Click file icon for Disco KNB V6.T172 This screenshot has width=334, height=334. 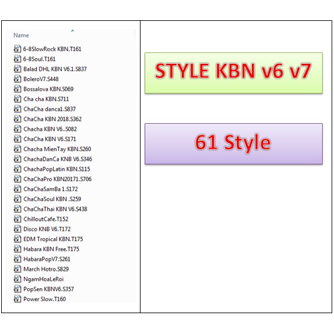17,229
